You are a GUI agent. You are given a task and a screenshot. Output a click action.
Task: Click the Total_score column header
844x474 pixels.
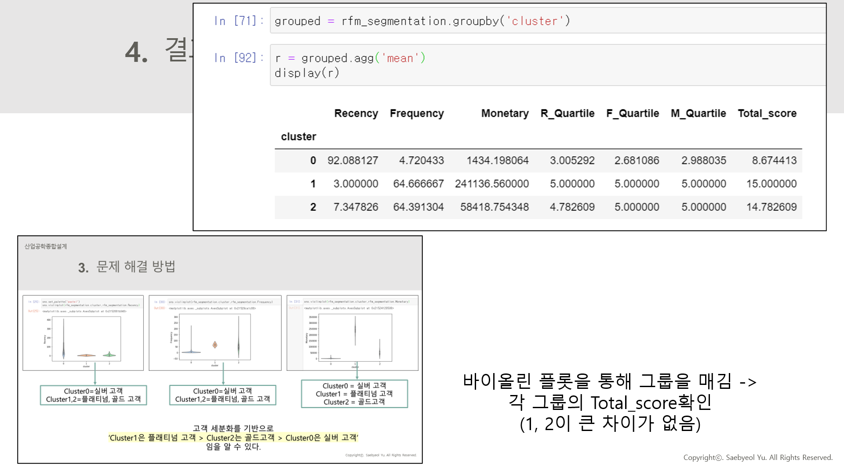(x=767, y=113)
